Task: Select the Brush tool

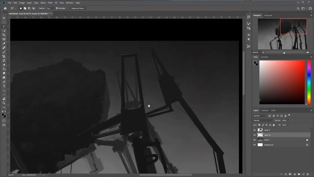Action: point(4,52)
